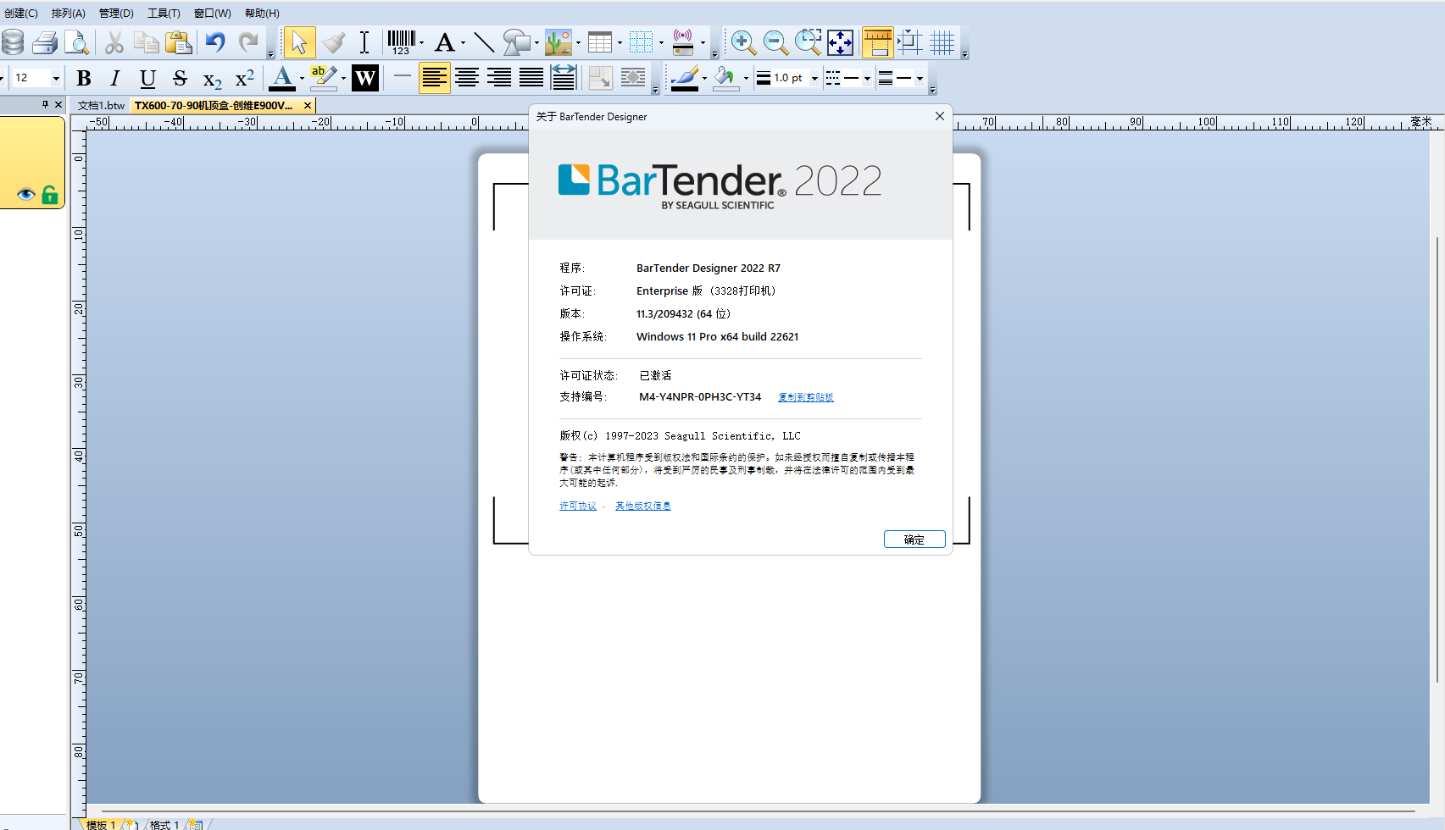This screenshot has width=1445, height=830.
Task: Choose the Shape creation tool
Action: pyautogui.click(x=516, y=42)
